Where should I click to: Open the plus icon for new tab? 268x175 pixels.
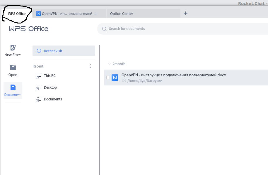(x=186, y=13)
